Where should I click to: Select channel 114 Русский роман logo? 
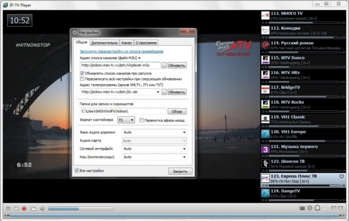click(265, 45)
